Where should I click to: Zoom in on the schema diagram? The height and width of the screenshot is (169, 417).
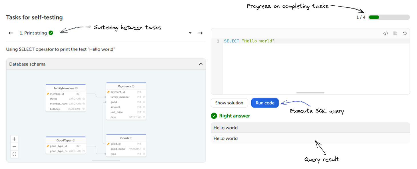pos(14,139)
